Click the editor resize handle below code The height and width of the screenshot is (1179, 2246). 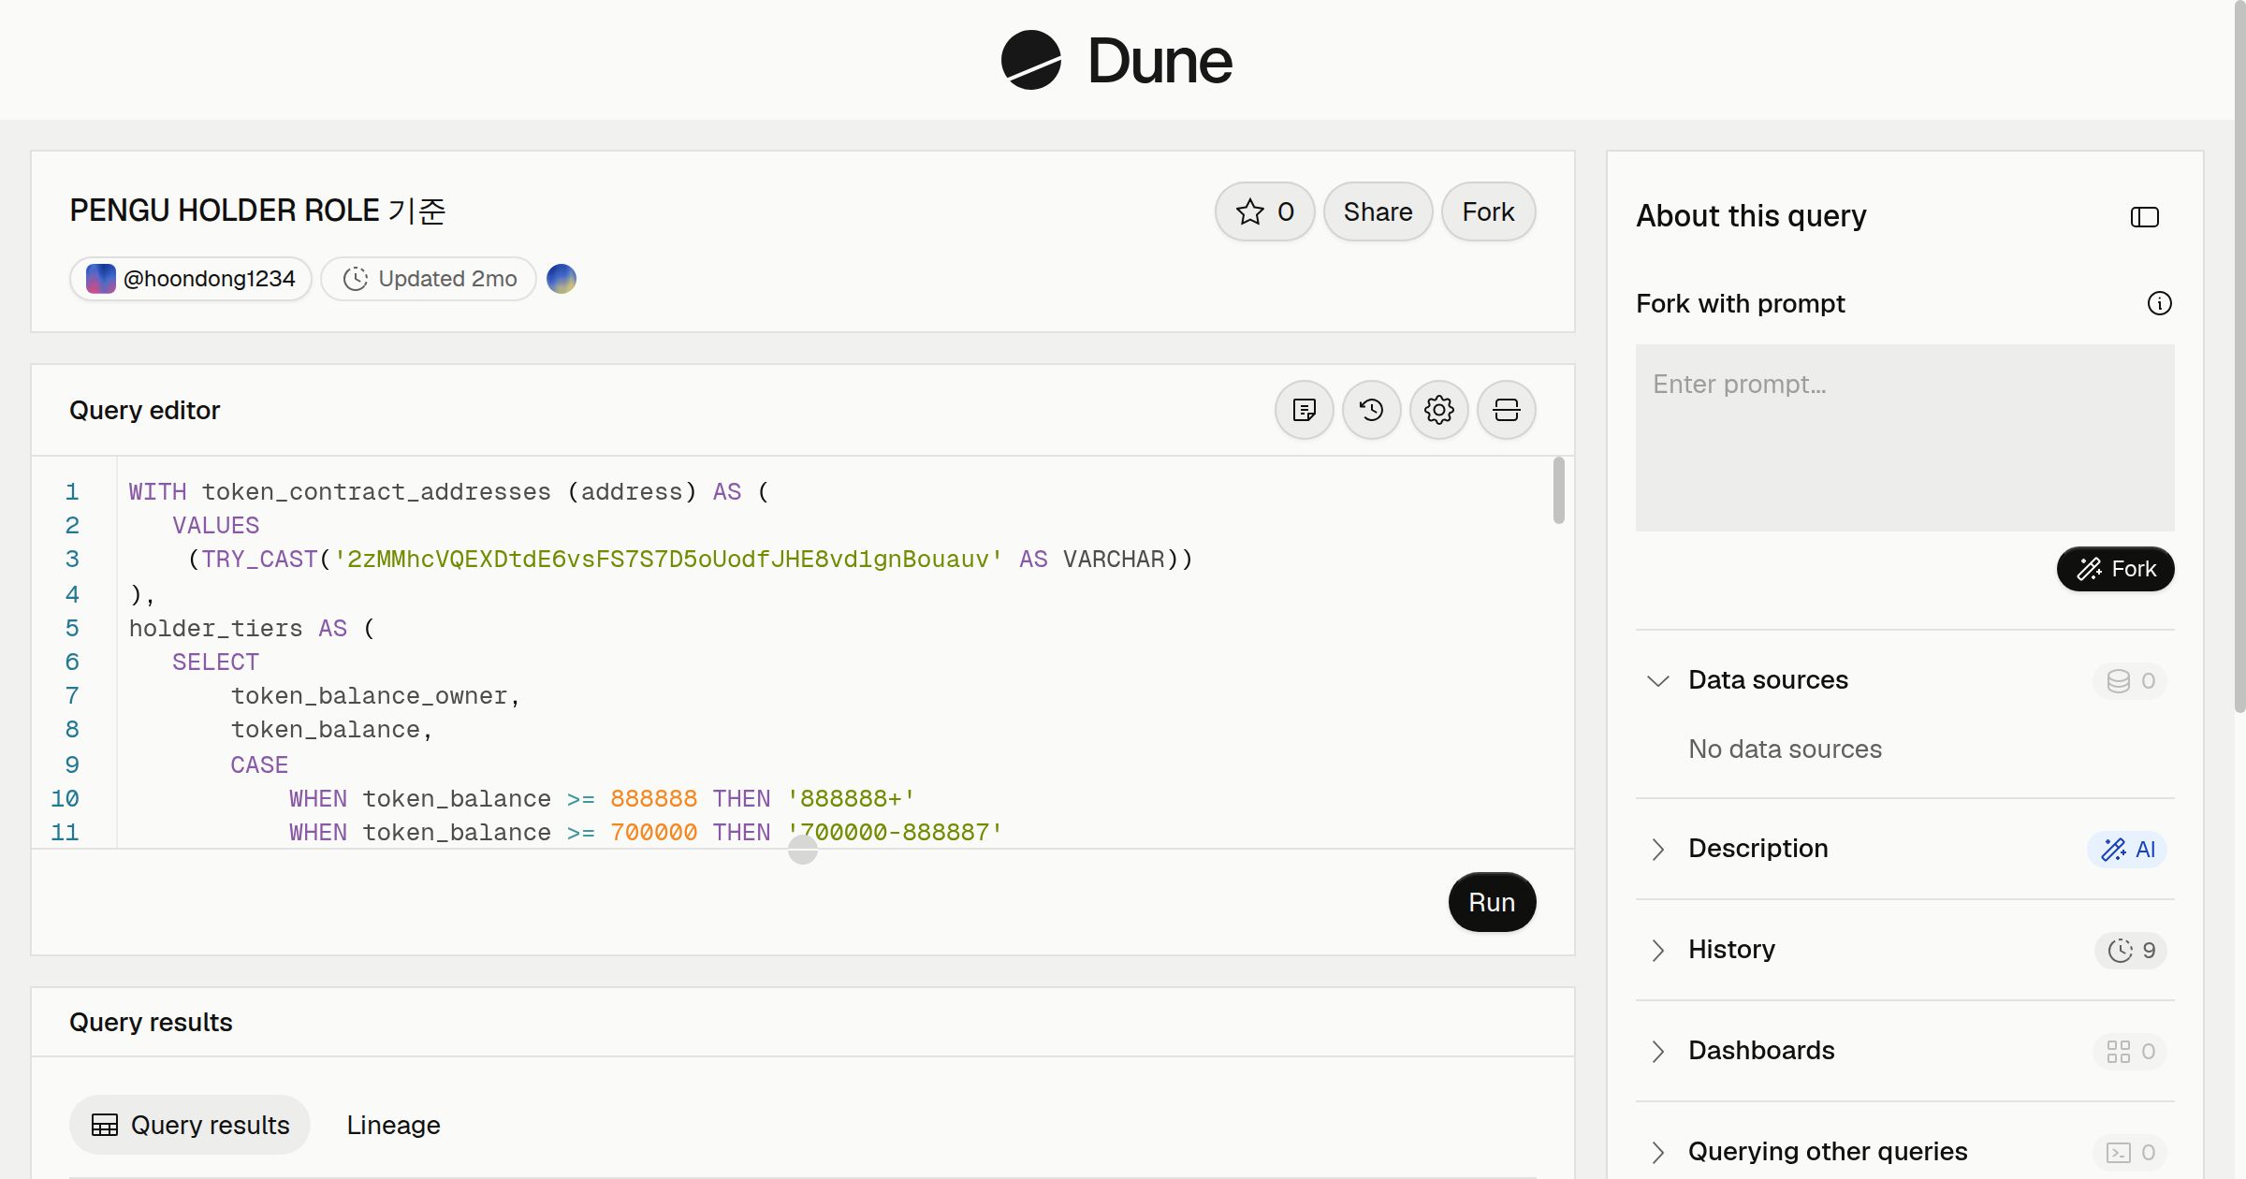coord(803,850)
